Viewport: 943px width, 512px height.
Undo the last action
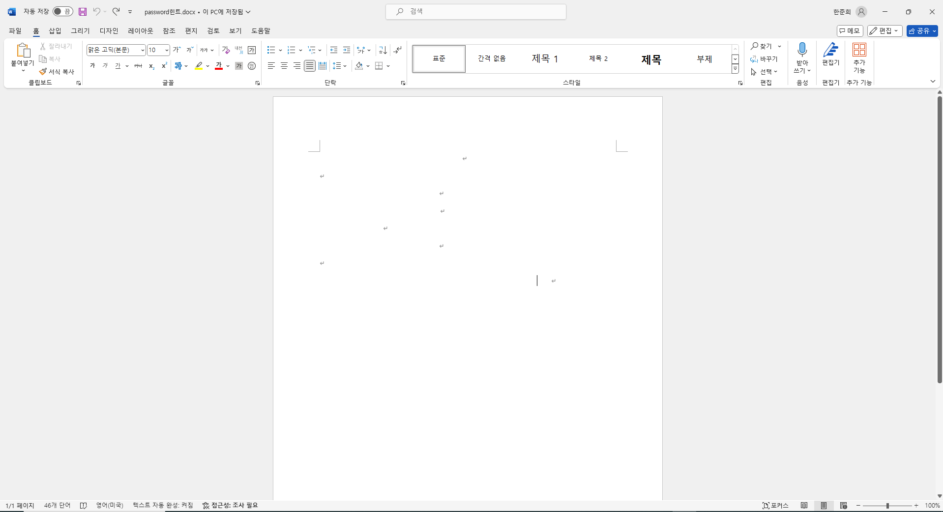click(x=97, y=11)
